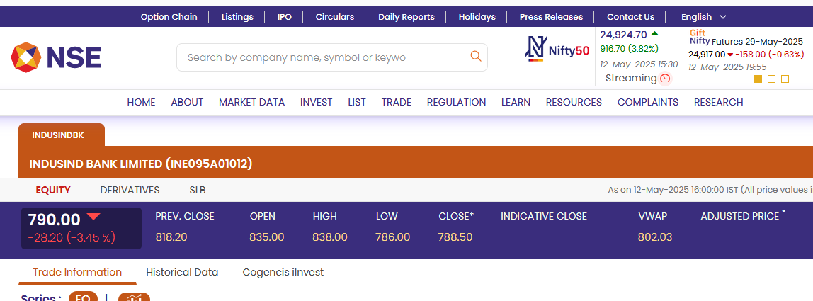Select the third carousel indicator square

pos(785,79)
